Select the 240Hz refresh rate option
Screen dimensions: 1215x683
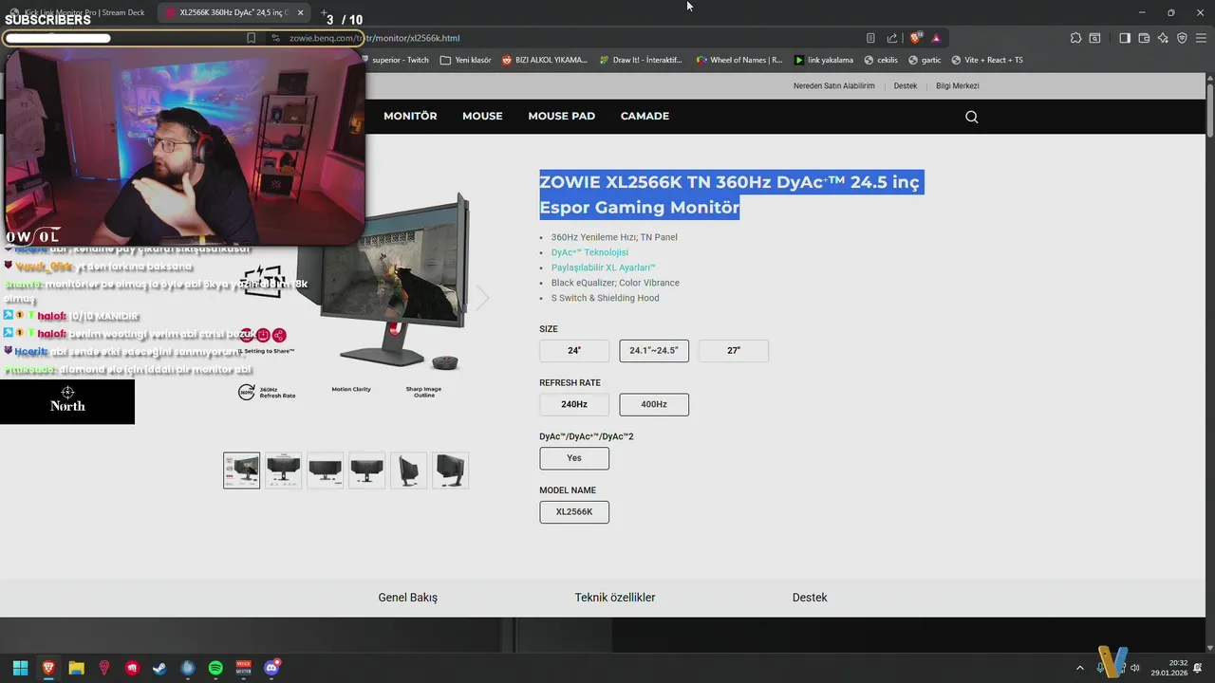(x=574, y=404)
